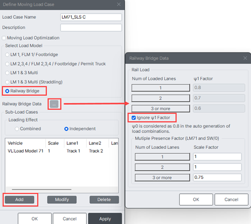Choose LM 1, FLM 1/ Footbridge option
Screen dimensions: 251x224
[7, 54]
